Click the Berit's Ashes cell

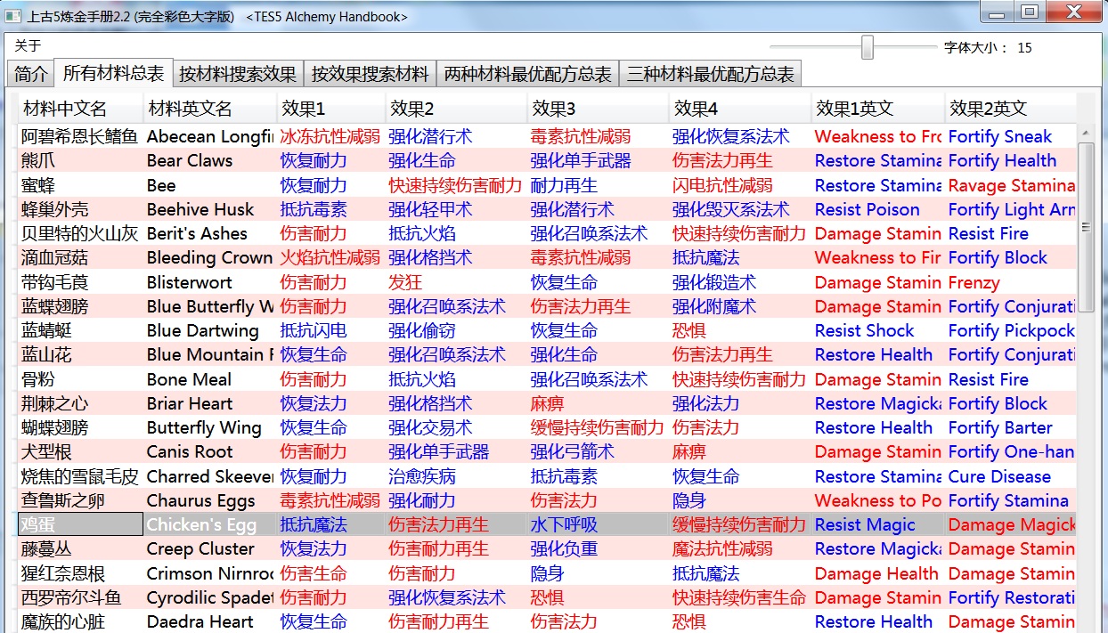[210, 233]
